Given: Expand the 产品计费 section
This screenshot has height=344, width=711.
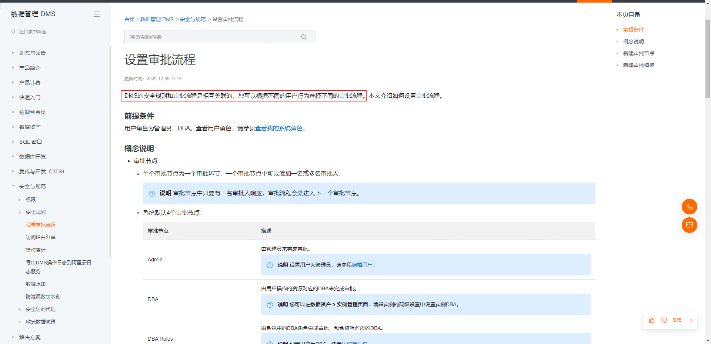Looking at the screenshot, I should pyautogui.click(x=13, y=83).
